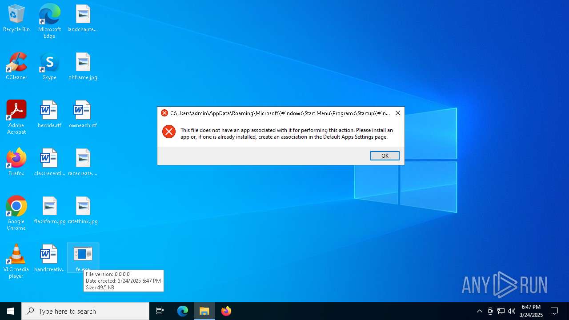
Task: Open the Windows Start menu
Action: click(11, 311)
